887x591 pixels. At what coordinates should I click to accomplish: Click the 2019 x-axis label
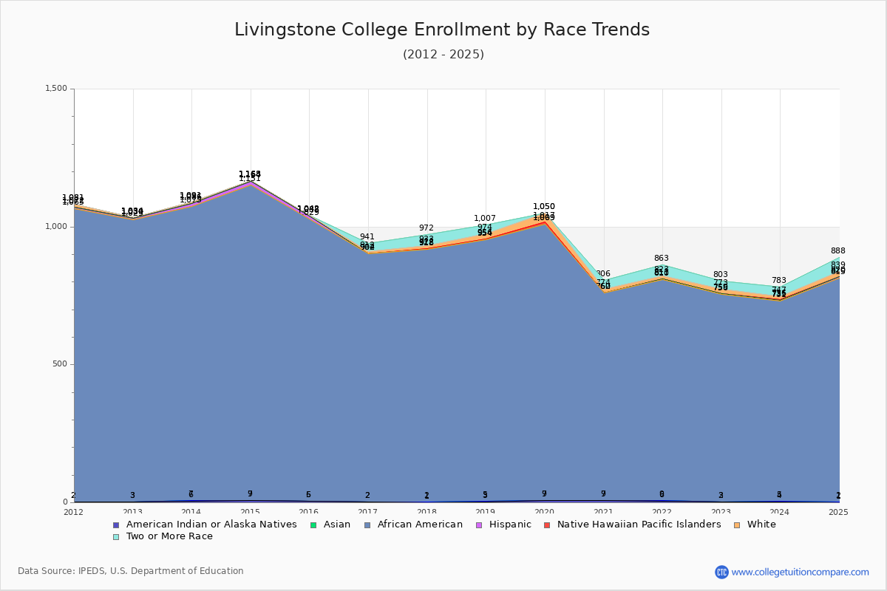click(x=486, y=512)
